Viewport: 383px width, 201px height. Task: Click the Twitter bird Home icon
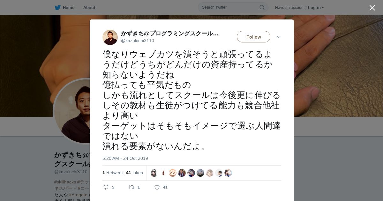click(57, 8)
